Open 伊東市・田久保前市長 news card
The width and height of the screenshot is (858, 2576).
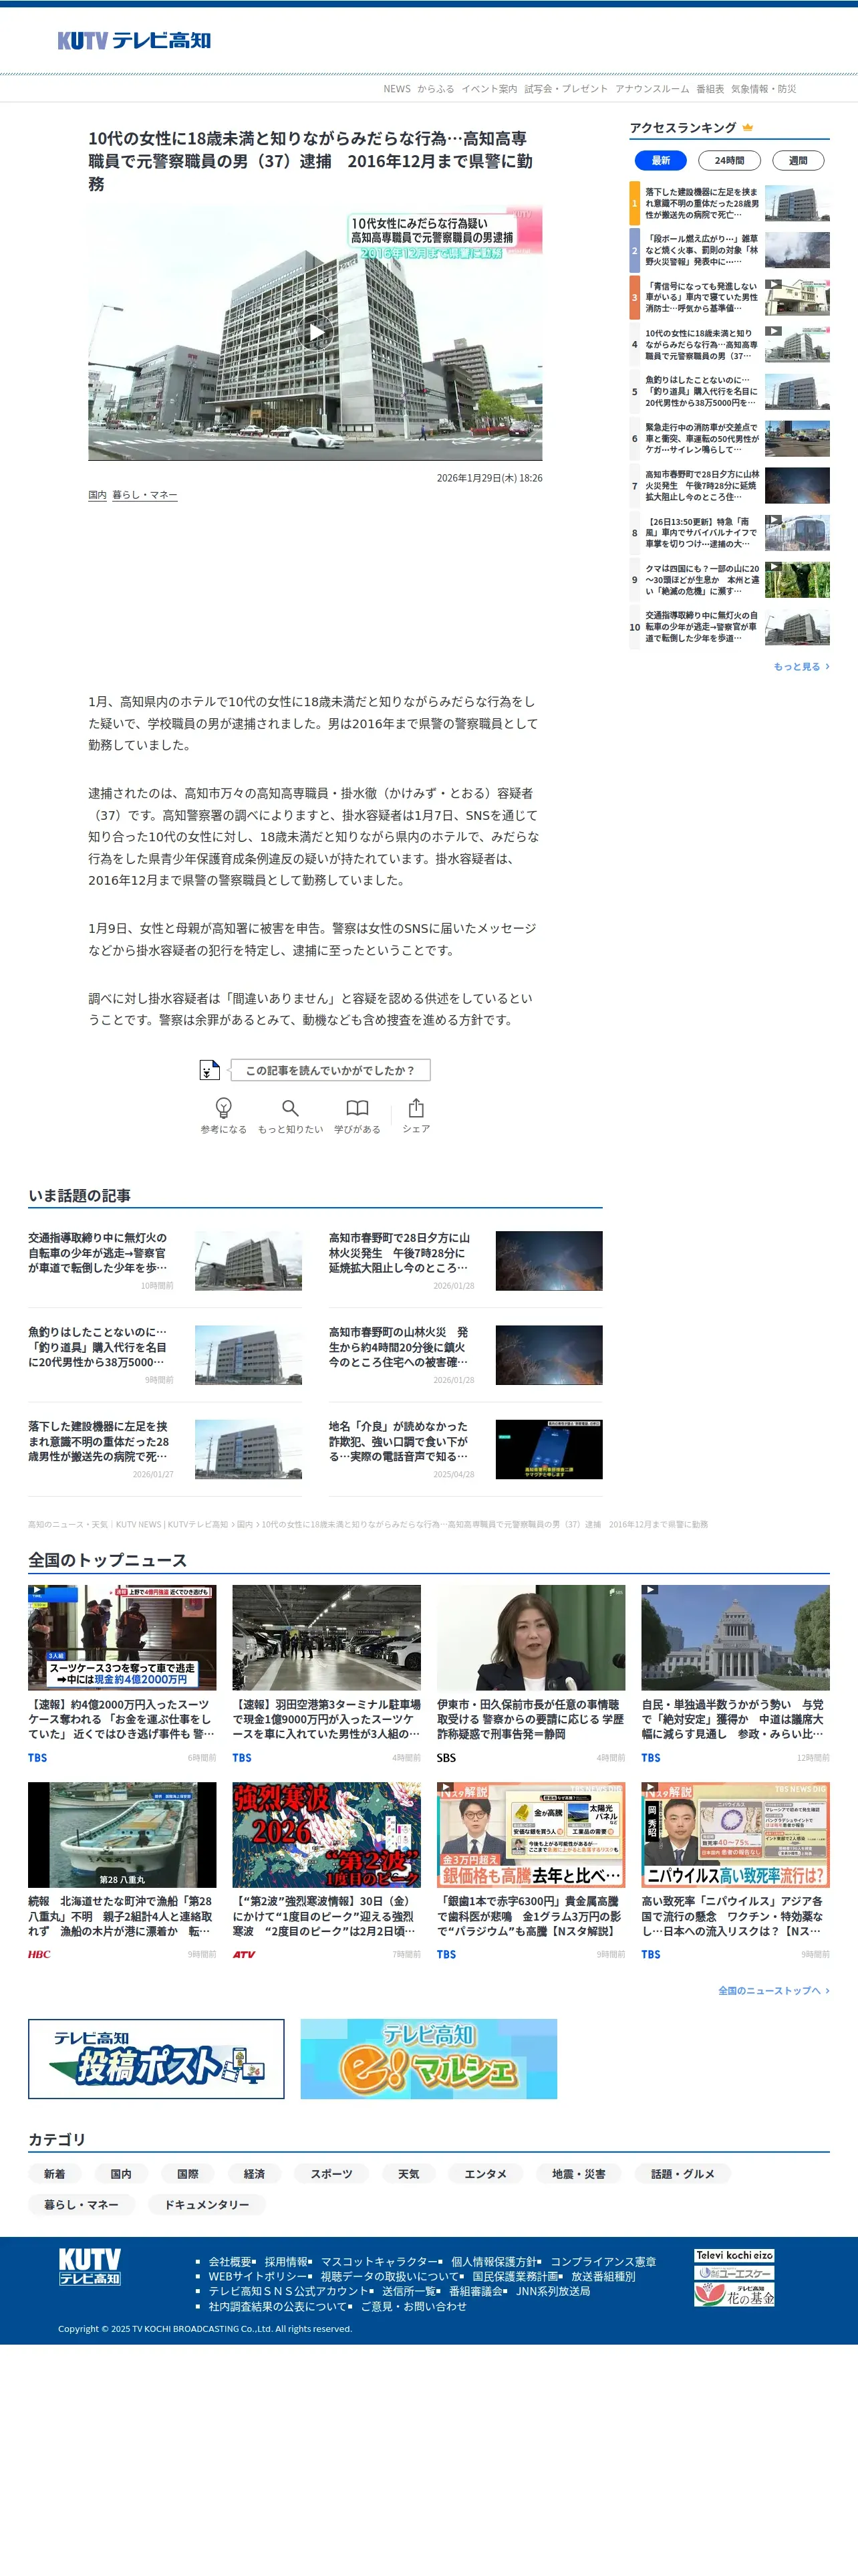pos(531,1674)
